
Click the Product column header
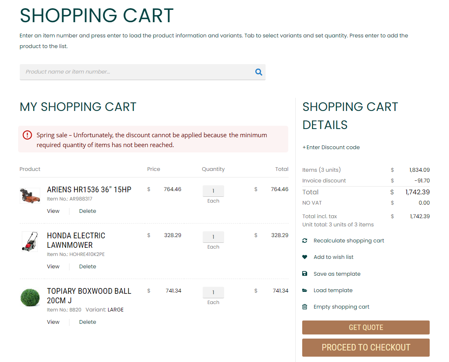click(30, 169)
